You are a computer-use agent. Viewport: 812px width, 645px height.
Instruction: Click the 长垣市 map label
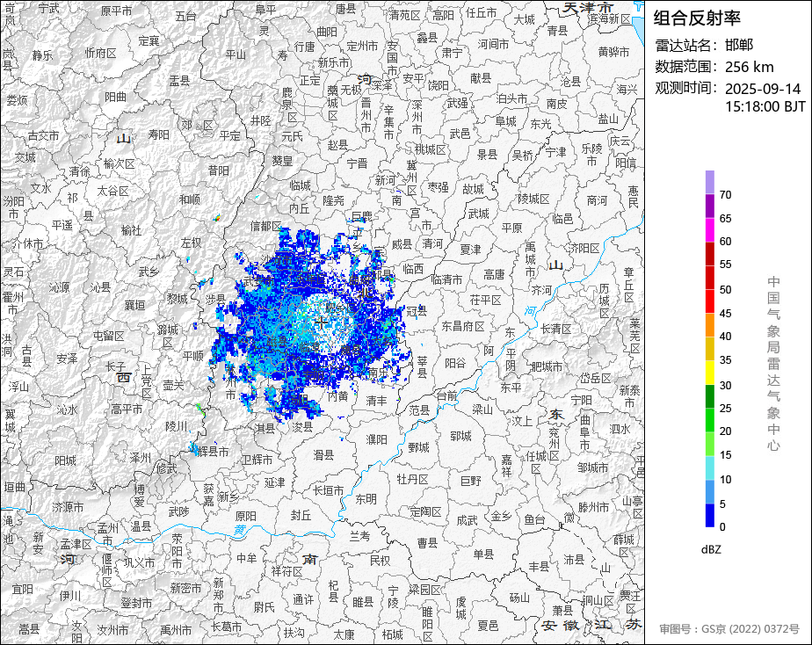(x=329, y=490)
